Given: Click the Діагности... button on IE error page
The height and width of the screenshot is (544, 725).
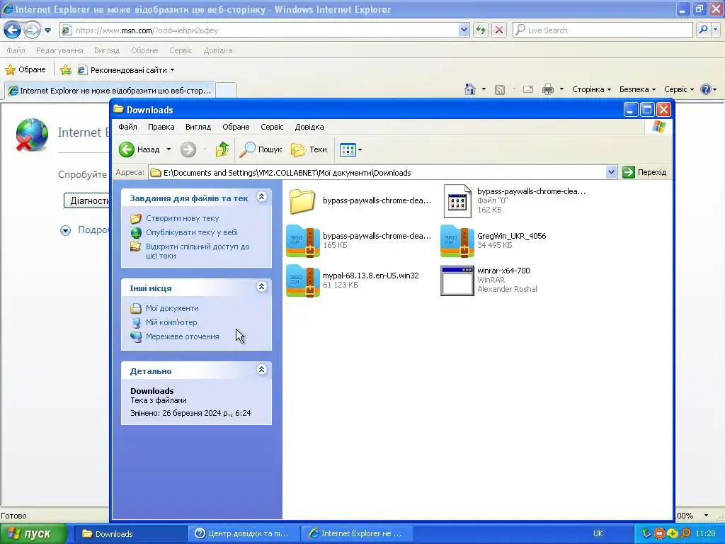Looking at the screenshot, I should 86,200.
